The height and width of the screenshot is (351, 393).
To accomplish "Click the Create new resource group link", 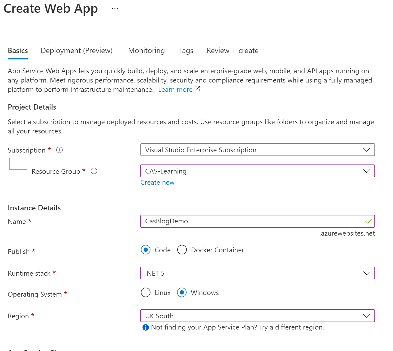I will [157, 183].
